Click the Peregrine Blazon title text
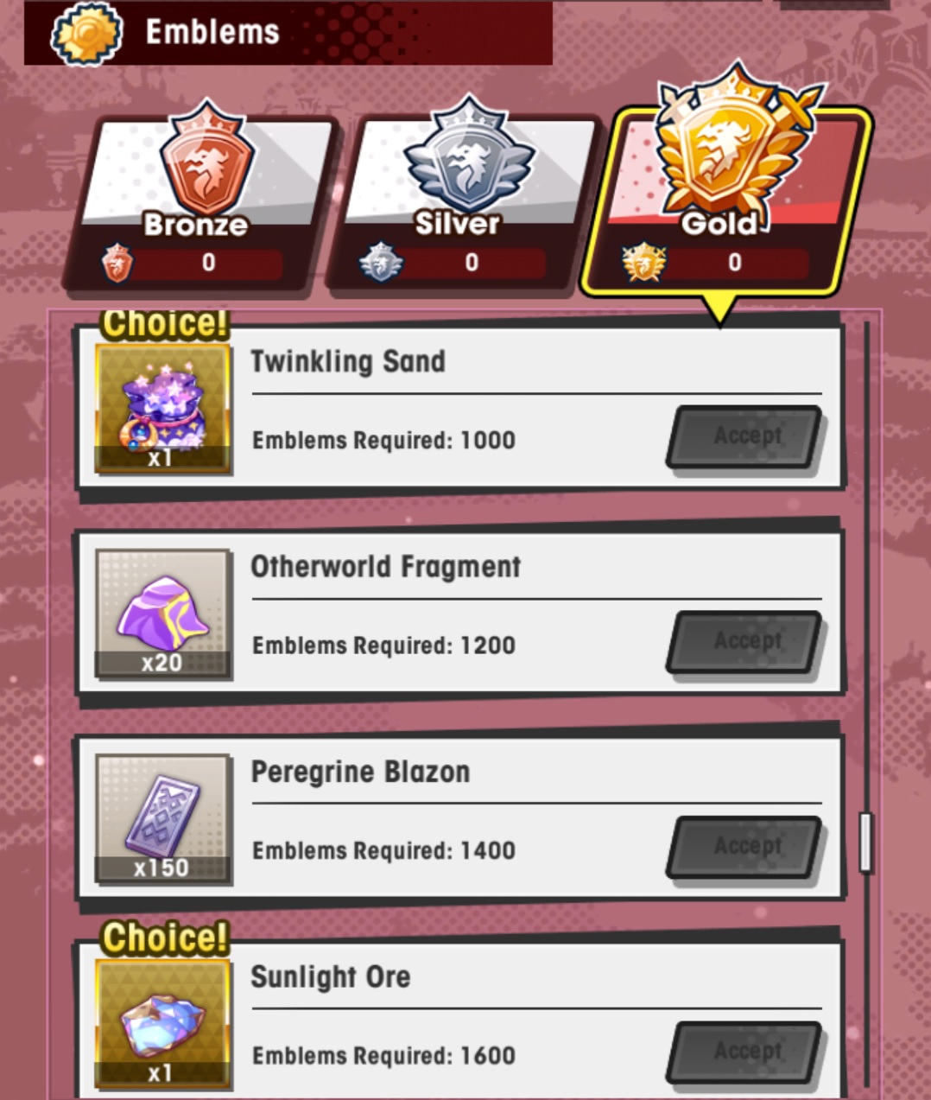The image size is (931, 1100). (360, 772)
